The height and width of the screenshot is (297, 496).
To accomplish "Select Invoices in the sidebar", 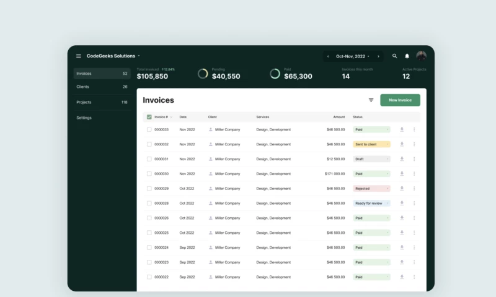I will pos(102,74).
